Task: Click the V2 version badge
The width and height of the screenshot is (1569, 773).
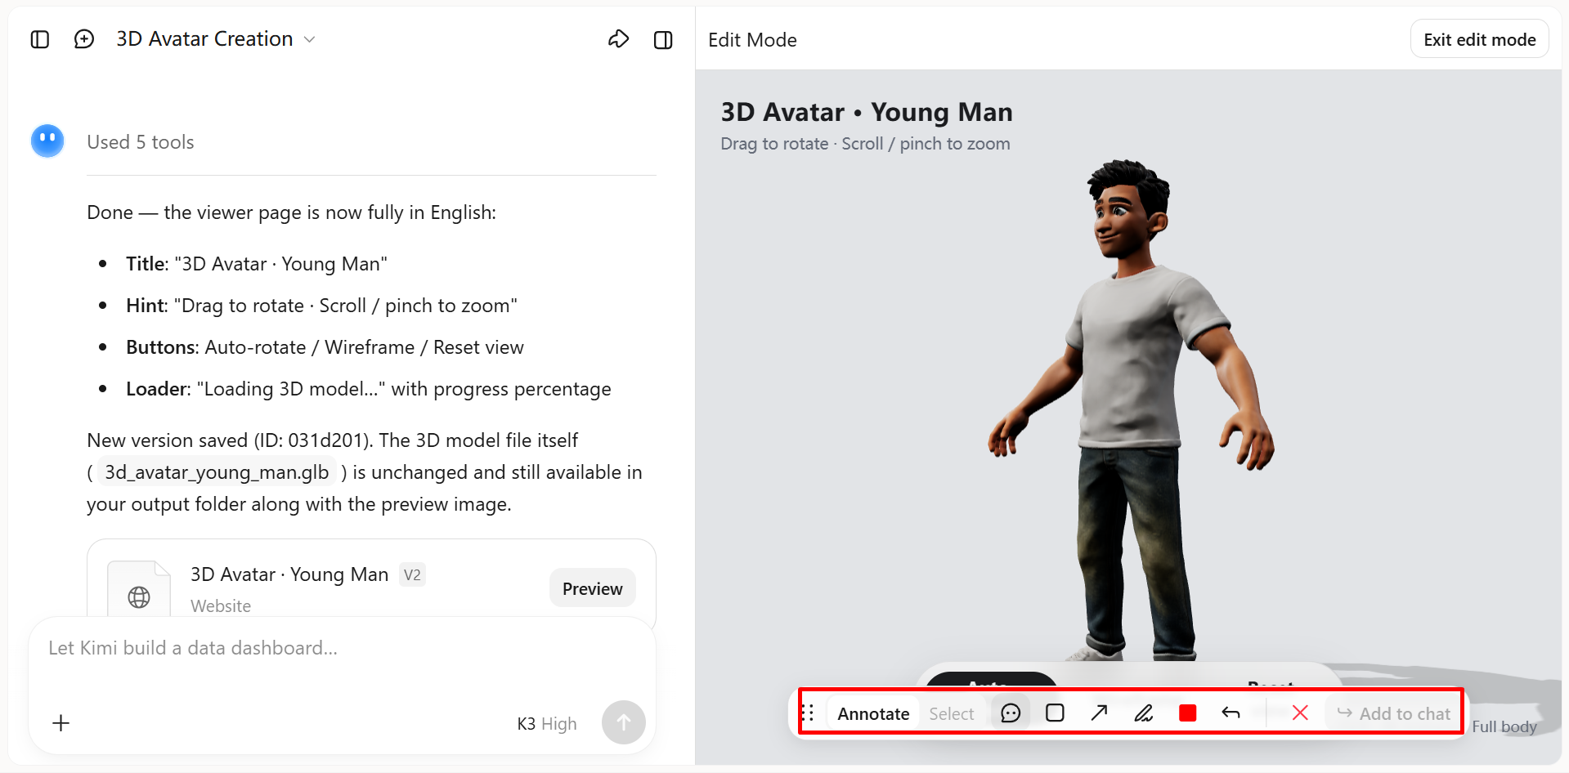Action: [413, 574]
